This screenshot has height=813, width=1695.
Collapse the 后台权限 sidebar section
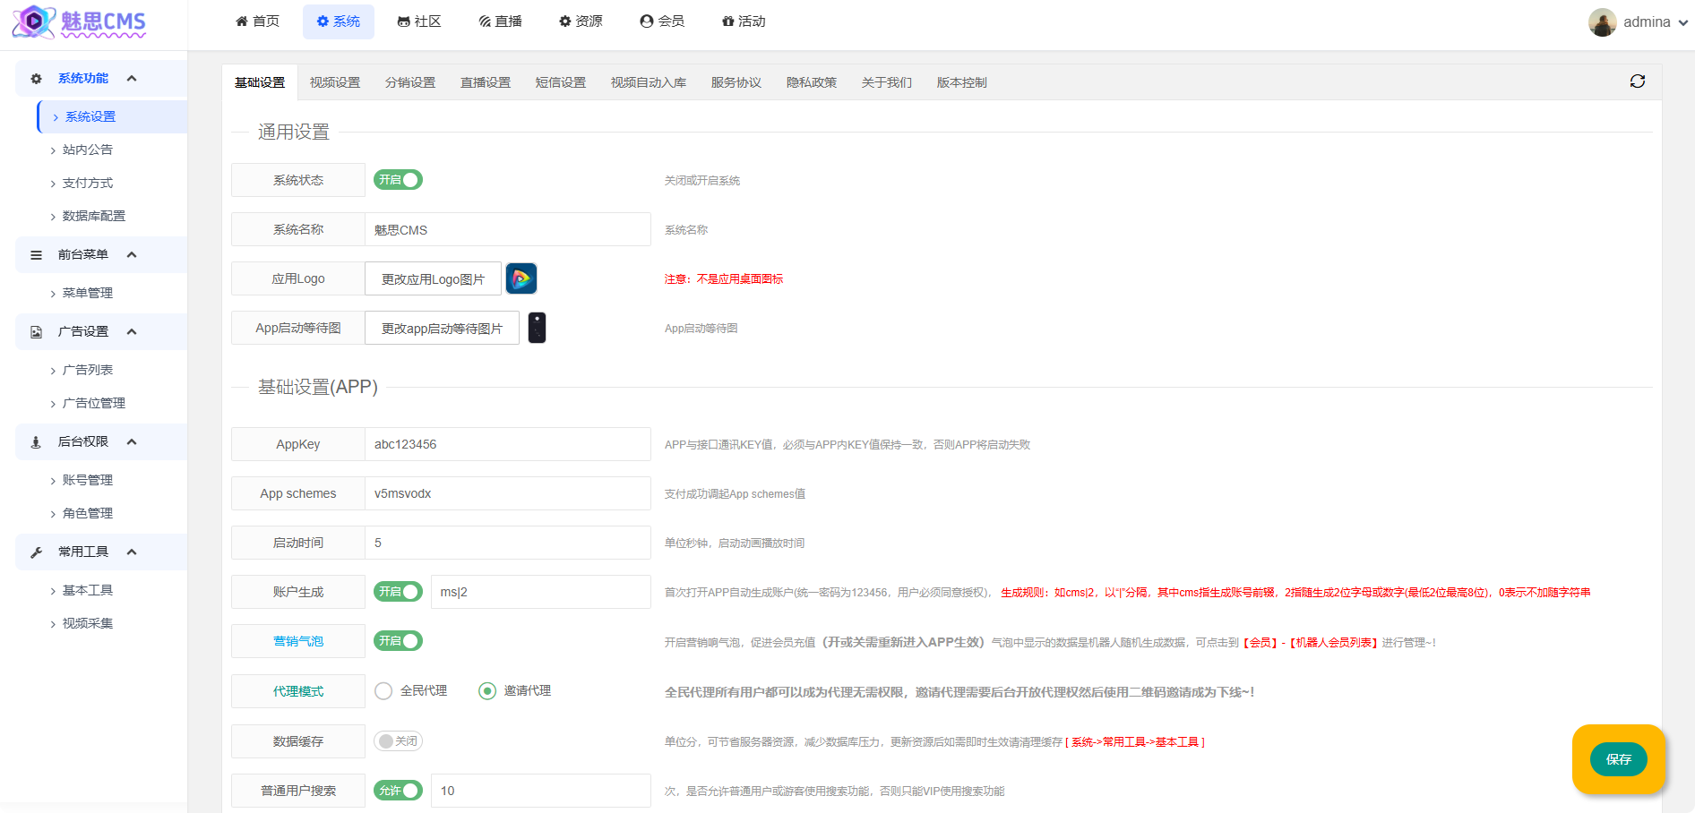click(x=131, y=441)
